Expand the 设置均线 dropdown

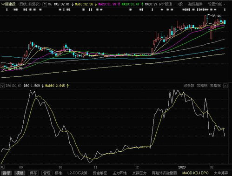[x=216, y=4]
